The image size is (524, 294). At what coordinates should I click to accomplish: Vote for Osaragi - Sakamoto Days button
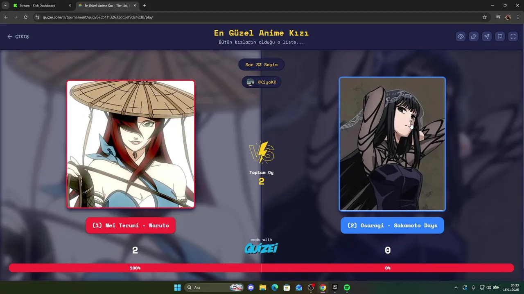(x=392, y=225)
